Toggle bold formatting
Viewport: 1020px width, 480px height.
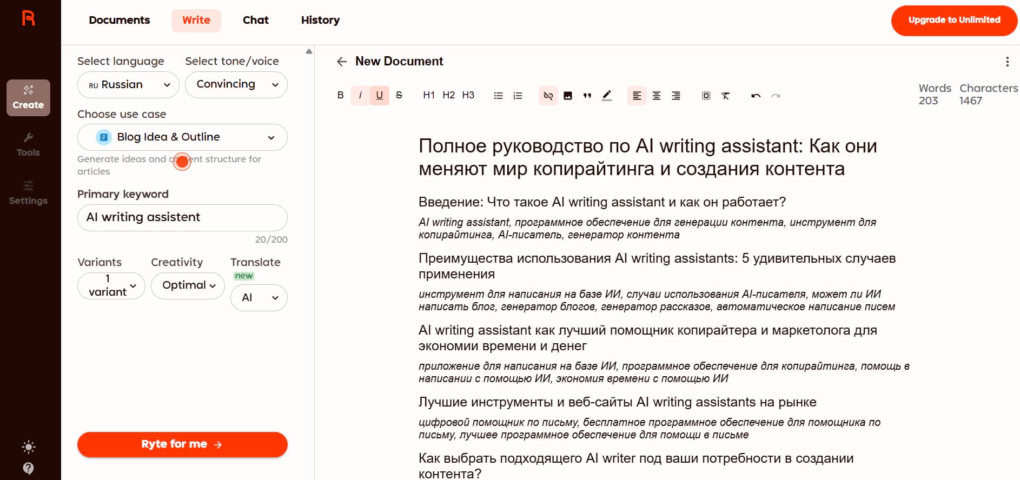[340, 95]
